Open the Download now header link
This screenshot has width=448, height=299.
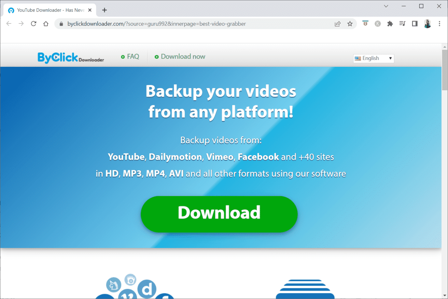tap(180, 57)
